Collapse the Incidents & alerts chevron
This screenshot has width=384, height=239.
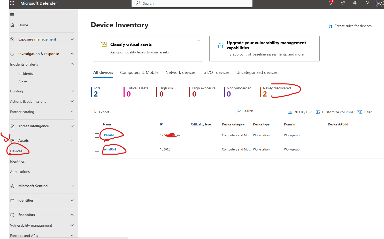pyautogui.click(x=72, y=64)
